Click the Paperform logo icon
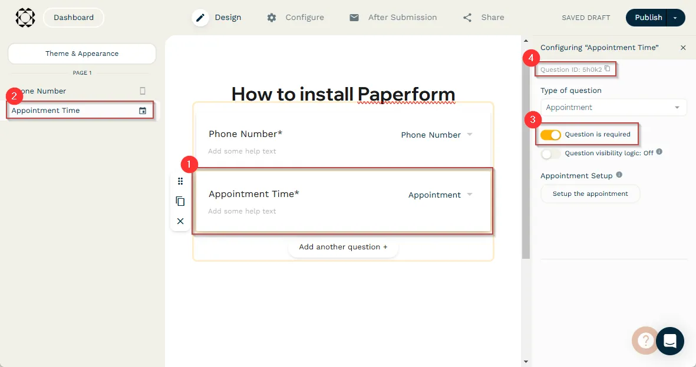The image size is (696, 367). pyautogui.click(x=25, y=18)
